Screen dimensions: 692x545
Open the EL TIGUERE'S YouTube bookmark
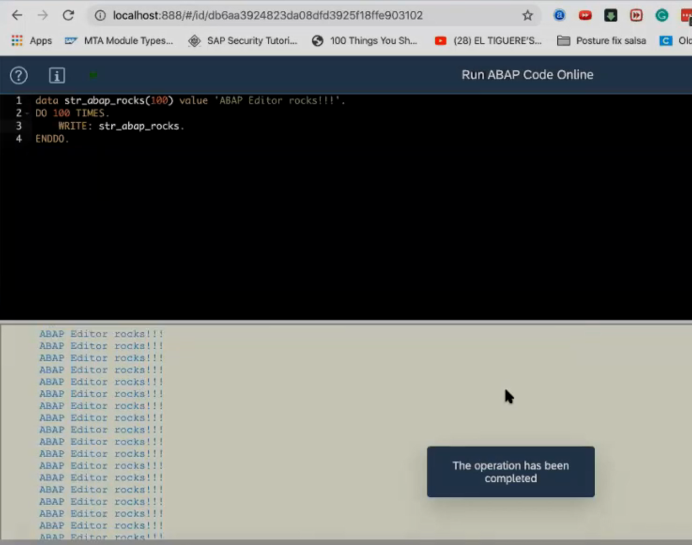point(488,41)
